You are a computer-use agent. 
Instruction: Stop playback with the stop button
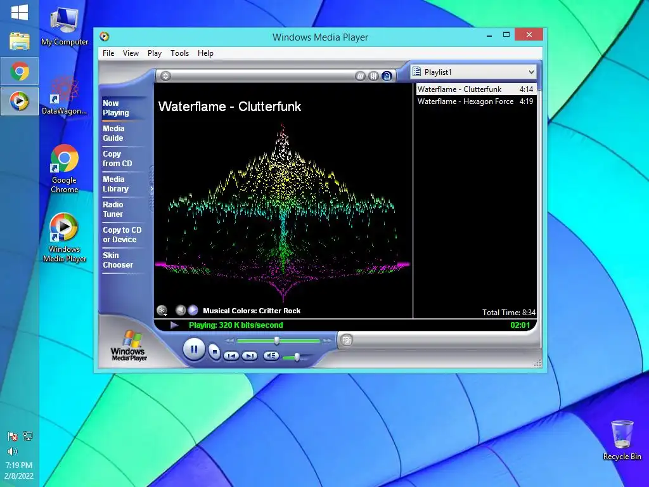pos(214,352)
